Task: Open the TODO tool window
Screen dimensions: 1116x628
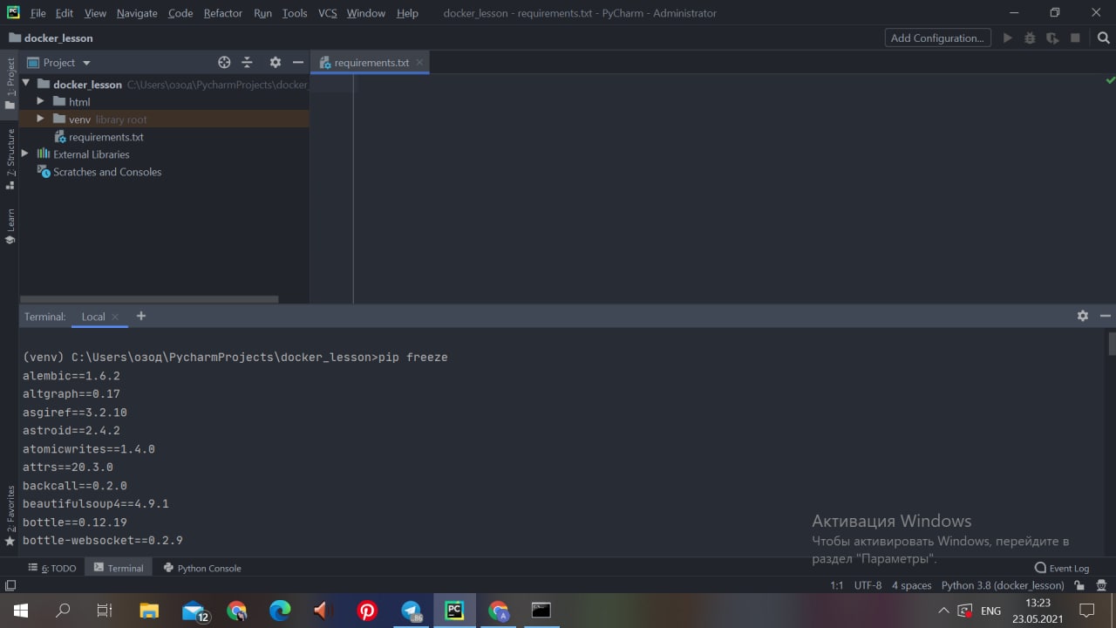Action: 52,568
